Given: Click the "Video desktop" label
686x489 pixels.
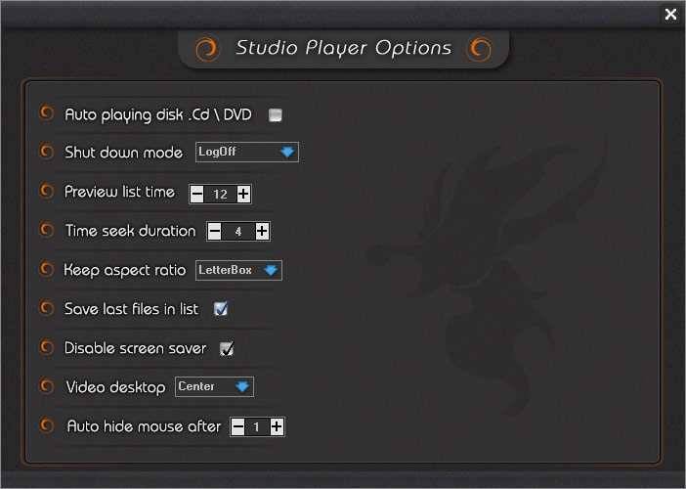Looking at the screenshot, I should click(x=116, y=387).
